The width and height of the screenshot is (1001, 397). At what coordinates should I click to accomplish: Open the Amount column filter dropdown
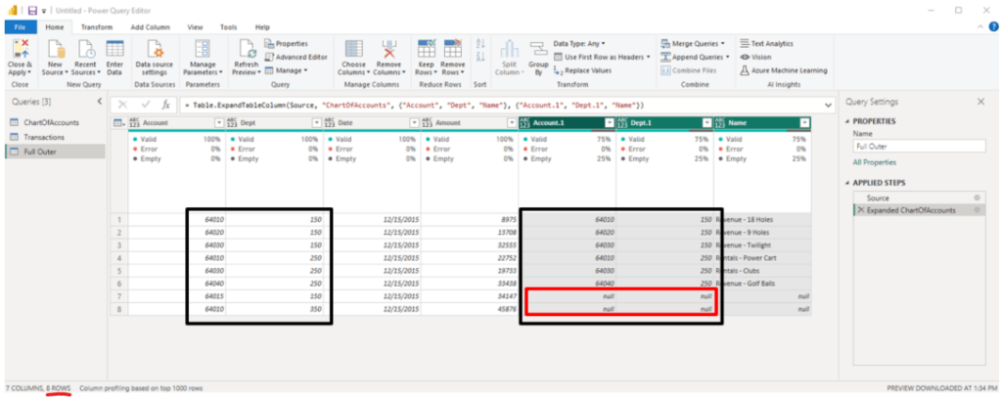pyautogui.click(x=511, y=122)
